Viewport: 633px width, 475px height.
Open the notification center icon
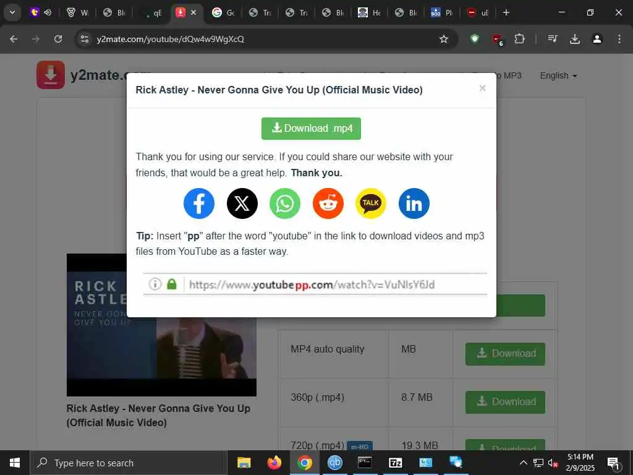613,463
